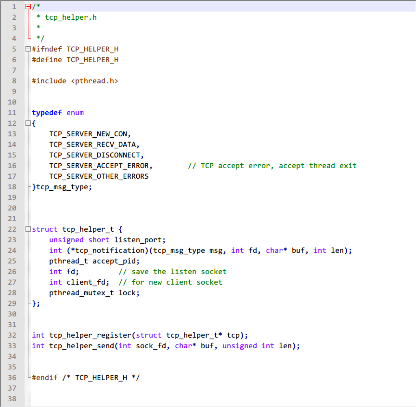The width and height of the screenshot is (416, 407).
Task: Click line number 22 in margin
Action: (x=12, y=229)
